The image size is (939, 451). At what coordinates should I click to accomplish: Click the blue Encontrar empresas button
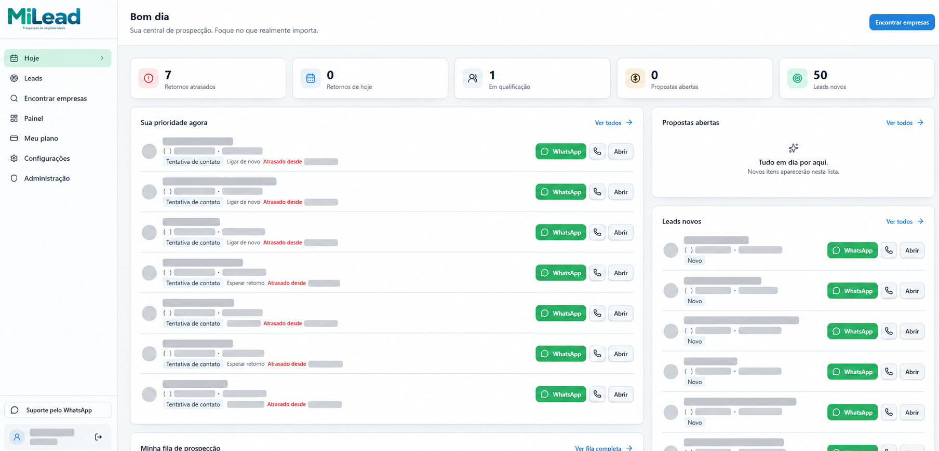(902, 22)
